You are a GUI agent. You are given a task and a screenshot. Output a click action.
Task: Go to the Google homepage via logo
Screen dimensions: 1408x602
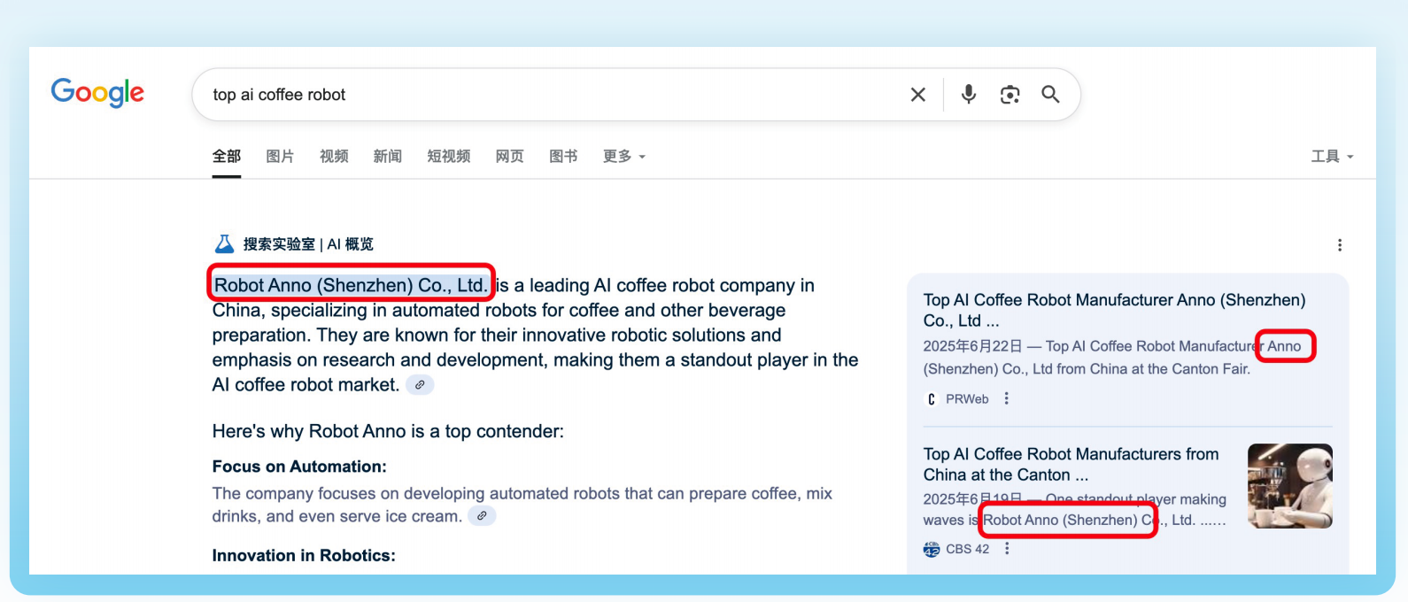97,93
